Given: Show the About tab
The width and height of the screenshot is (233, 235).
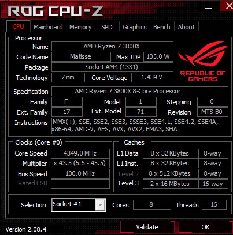Looking at the screenshot, I should click(x=186, y=27).
